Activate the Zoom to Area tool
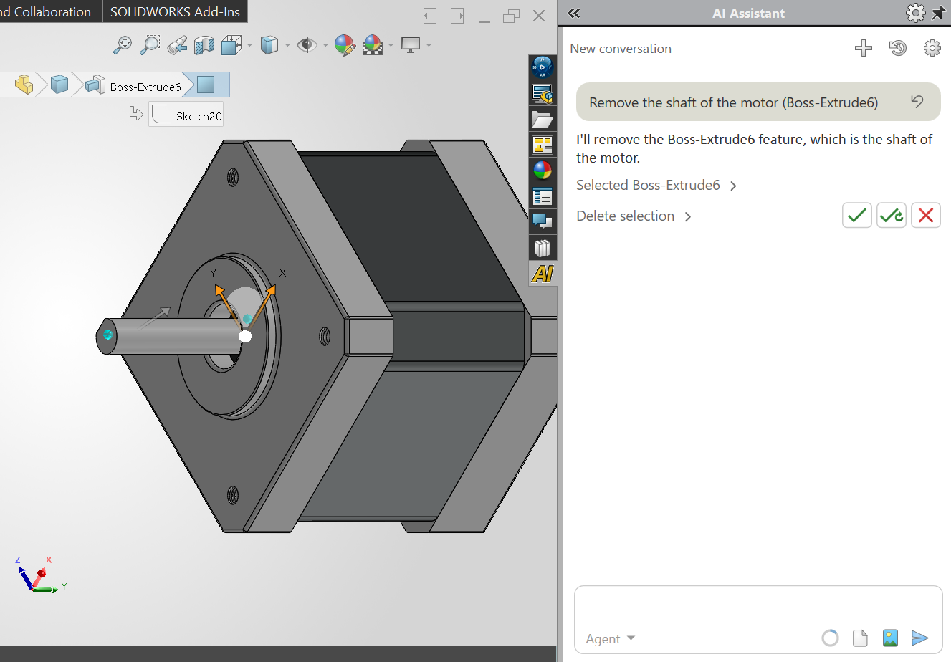Image resolution: width=951 pixels, height=662 pixels. (x=150, y=44)
